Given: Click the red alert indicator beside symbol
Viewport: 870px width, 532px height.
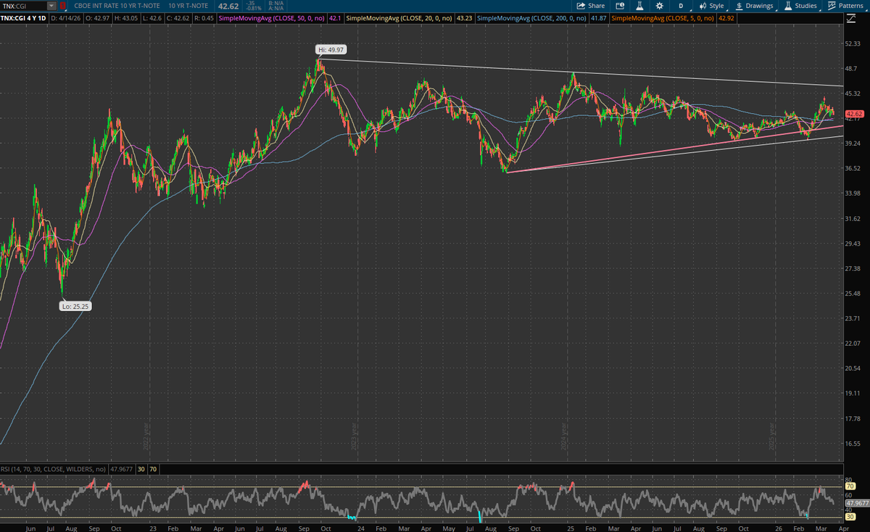Looking at the screenshot, I should click(x=63, y=6).
